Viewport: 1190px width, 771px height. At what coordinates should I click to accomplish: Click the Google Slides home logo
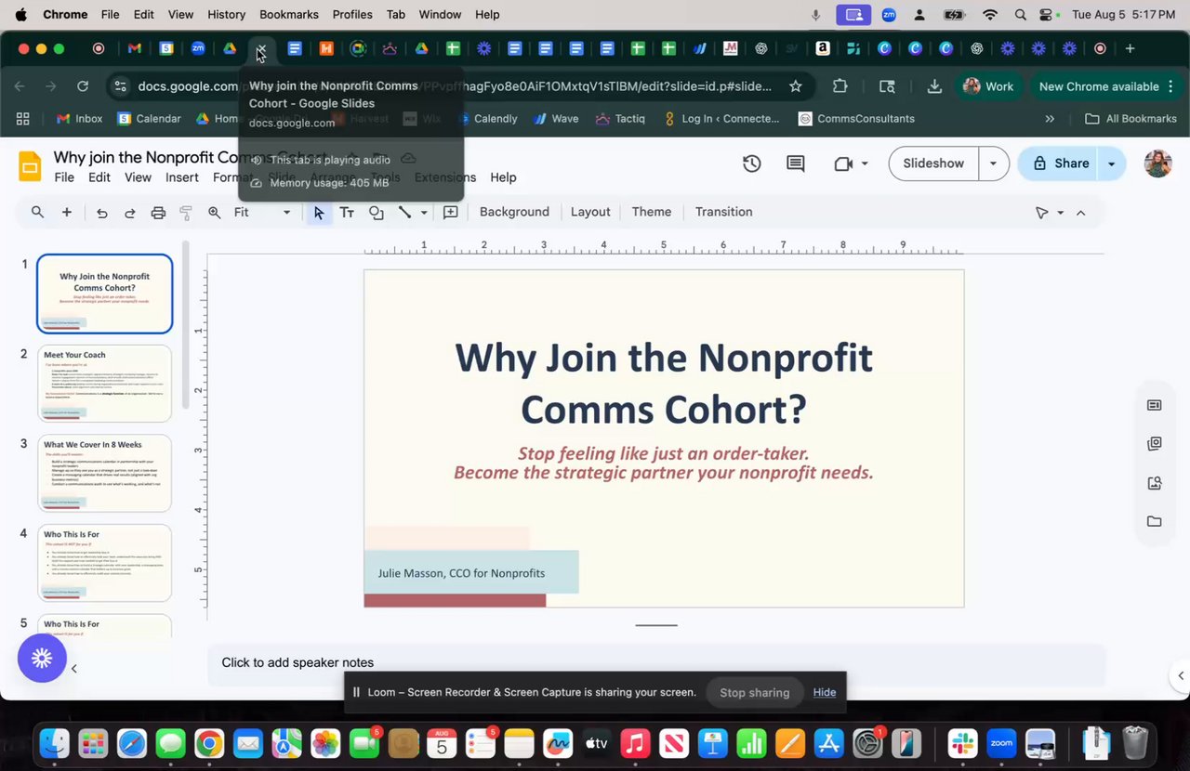click(31, 166)
